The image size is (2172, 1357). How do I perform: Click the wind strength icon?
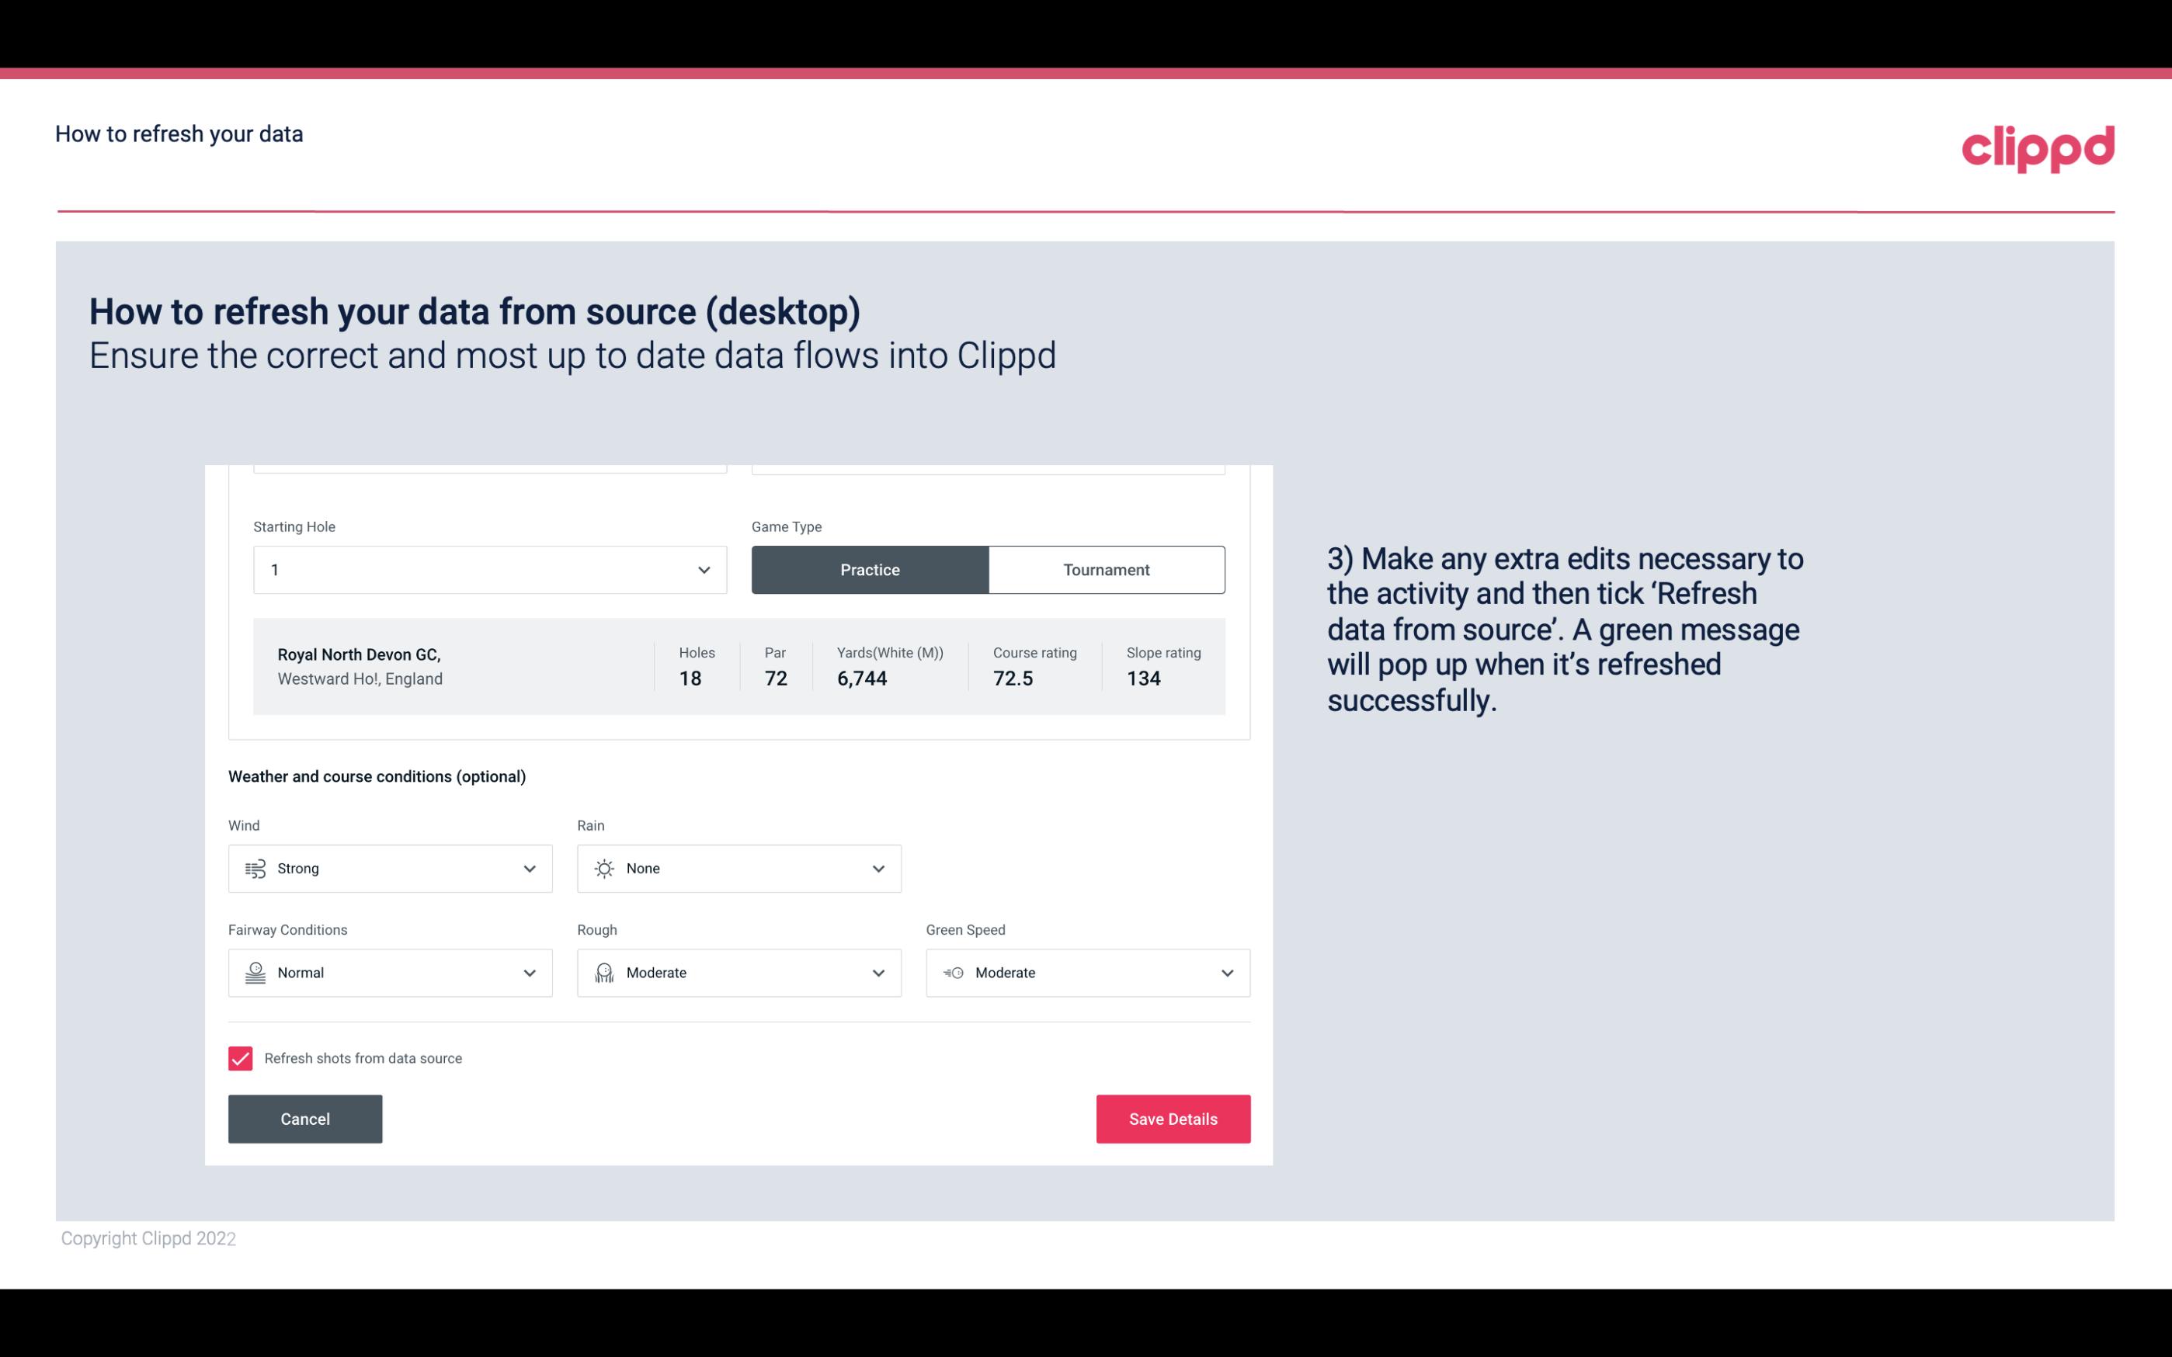[255, 868]
